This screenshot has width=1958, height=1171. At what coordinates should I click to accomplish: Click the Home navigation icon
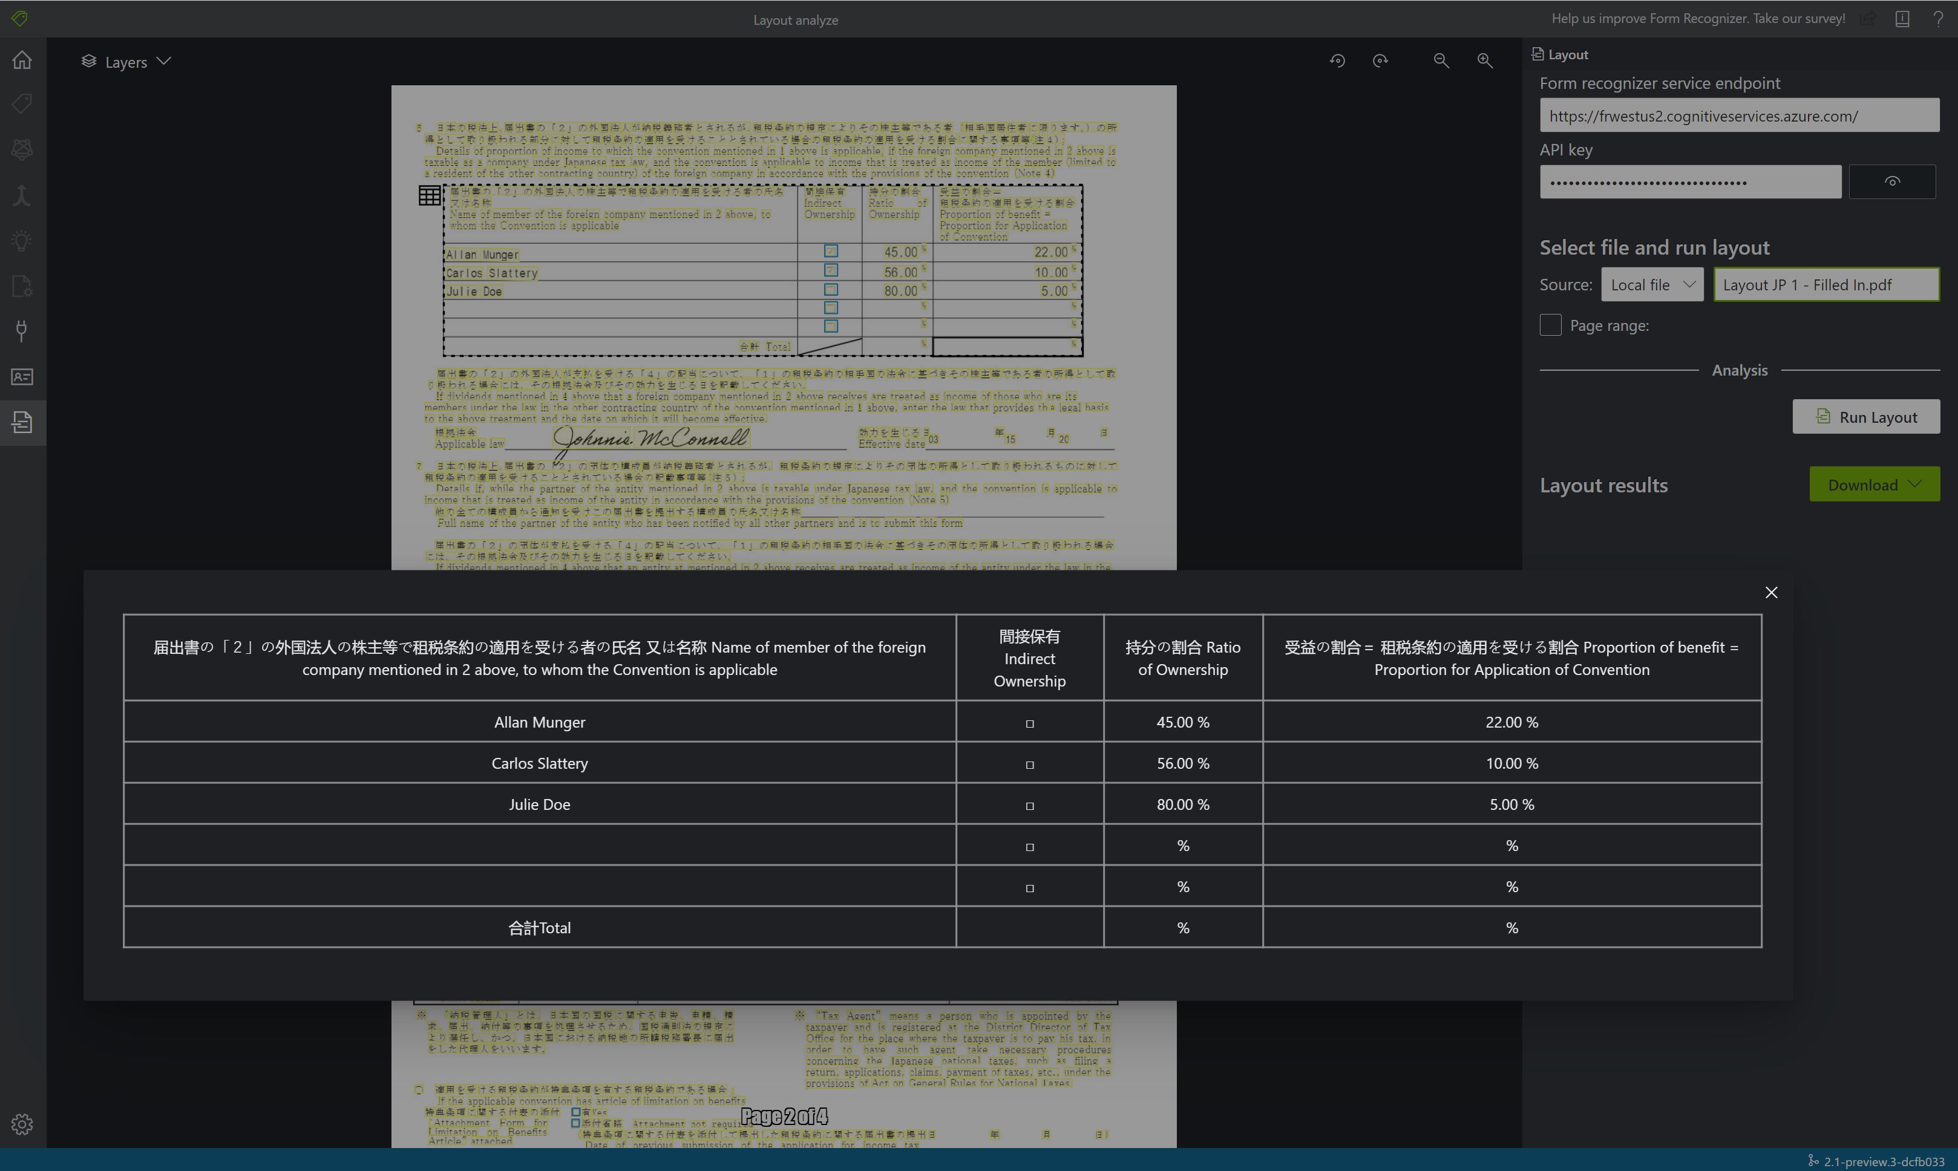pyautogui.click(x=22, y=60)
